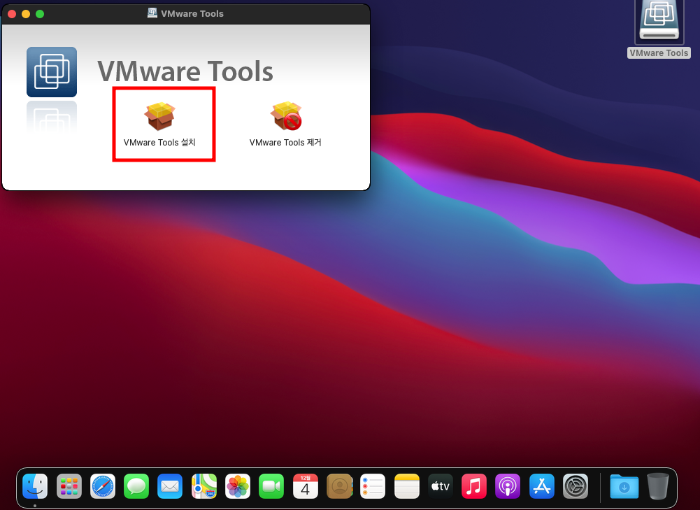Open Podcasts from the Dock
The height and width of the screenshot is (510, 700).
(x=508, y=486)
